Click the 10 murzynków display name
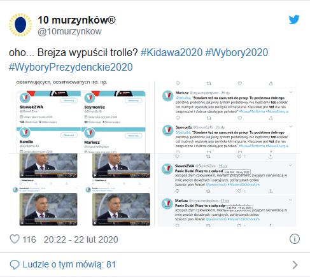Image resolution: width=310 pixels, height=277 pixels. click(76, 20)
